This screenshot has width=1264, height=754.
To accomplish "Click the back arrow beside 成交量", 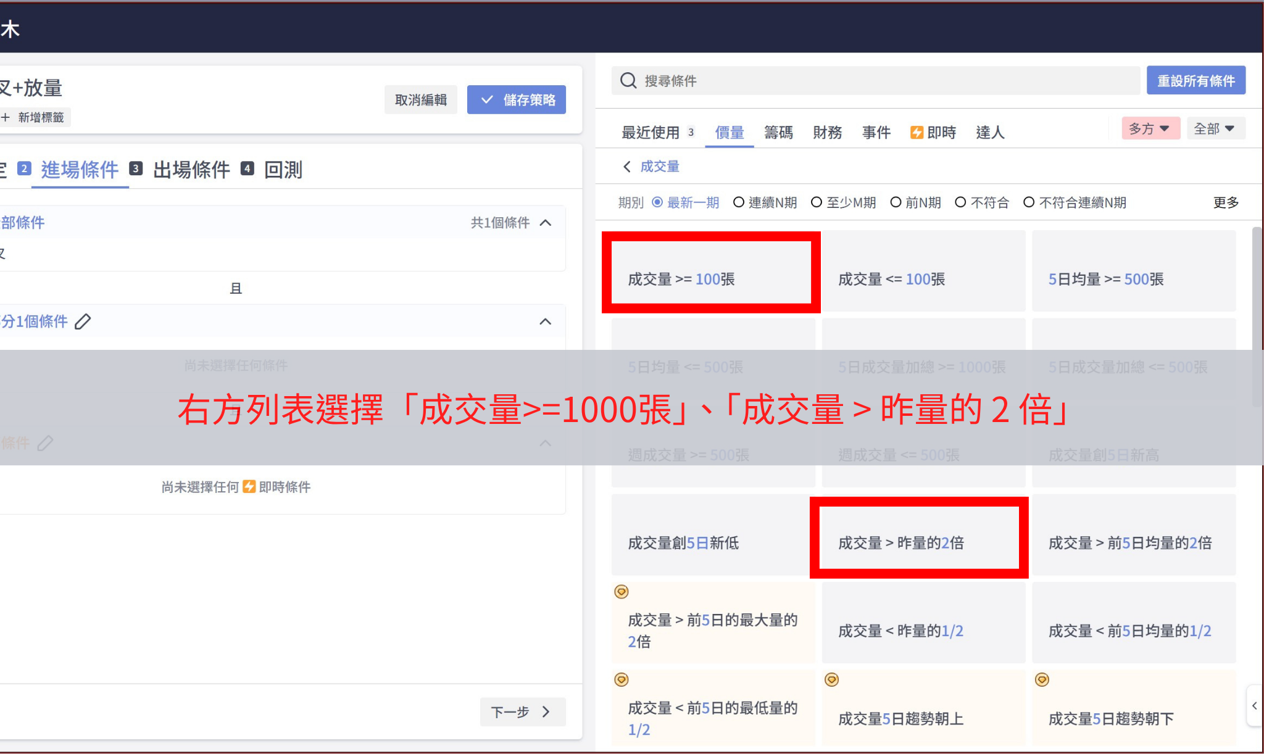I will coord(627,167).
